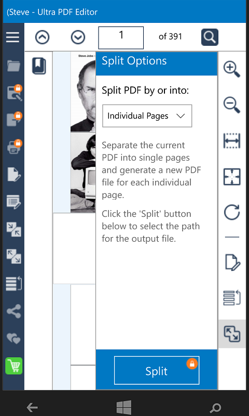Rotate the page clockwise
Viewport: 249px width, 416px height.
(x=231, y=213)
